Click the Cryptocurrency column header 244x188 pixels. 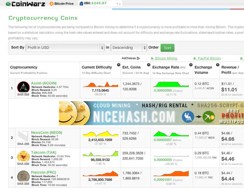pyautogui.click(x=24, y=67)
